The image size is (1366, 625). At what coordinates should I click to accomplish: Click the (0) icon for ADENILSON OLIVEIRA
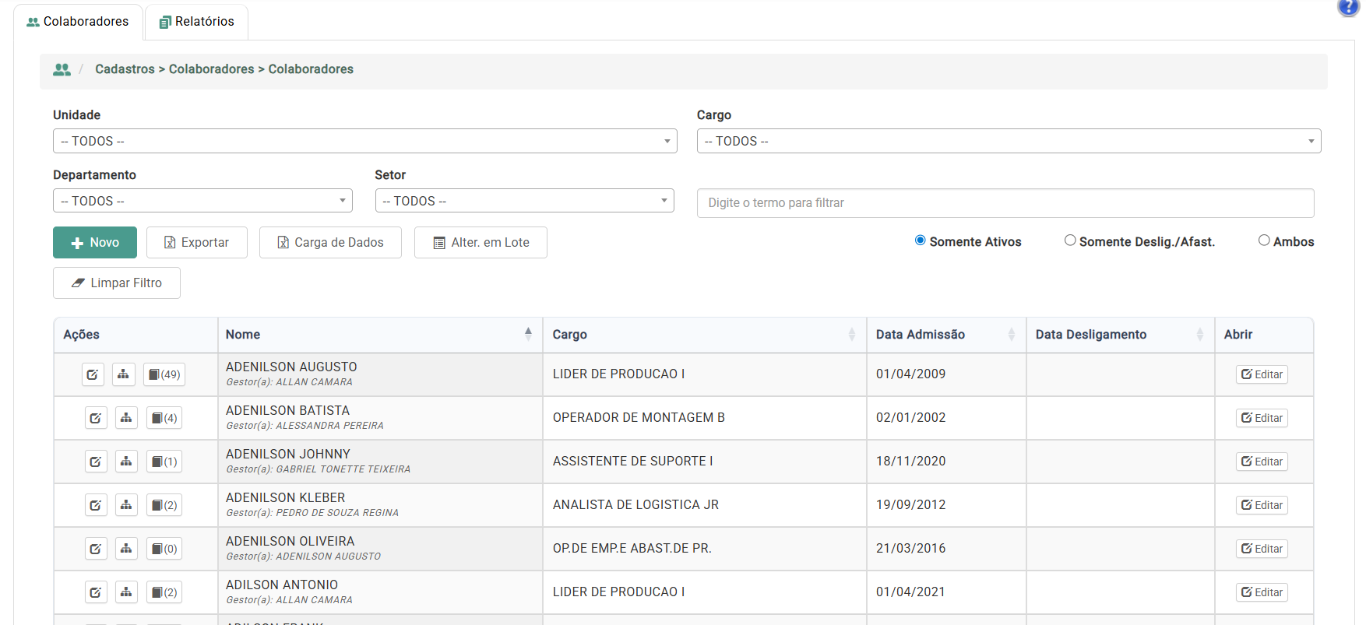click(164, 549)
